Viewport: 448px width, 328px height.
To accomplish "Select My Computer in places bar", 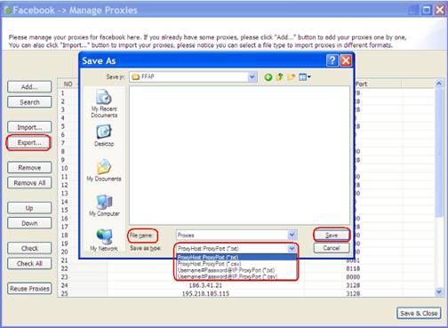I will [x=104, y=205].
